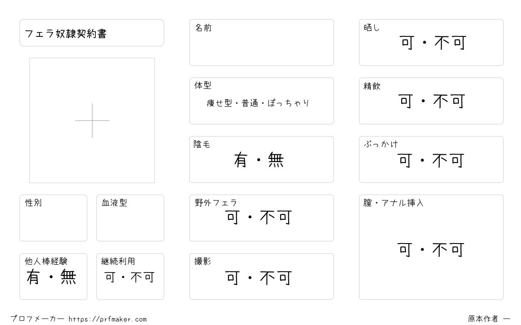Click the 原本作者 credit text
The width and height of the screenshot is (521, 325).
[483, 319]
